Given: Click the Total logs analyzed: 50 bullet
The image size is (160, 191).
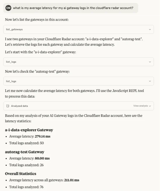Looking at the screenshot, I should coord(27,143).
